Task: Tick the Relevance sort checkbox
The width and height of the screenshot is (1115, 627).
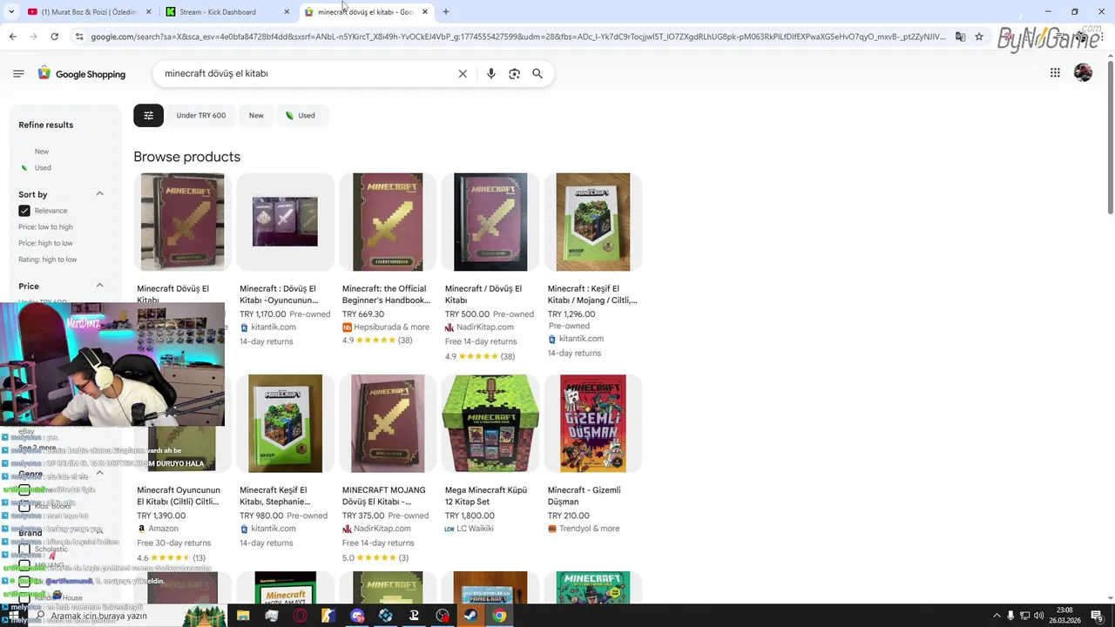Action: click(24, 211)
